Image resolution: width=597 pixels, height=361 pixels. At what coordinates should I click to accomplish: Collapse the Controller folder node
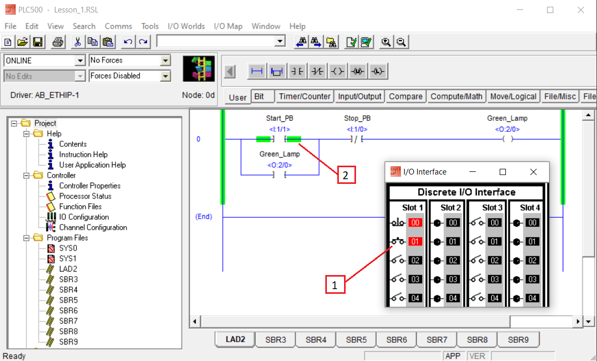(x=26, y=176)
